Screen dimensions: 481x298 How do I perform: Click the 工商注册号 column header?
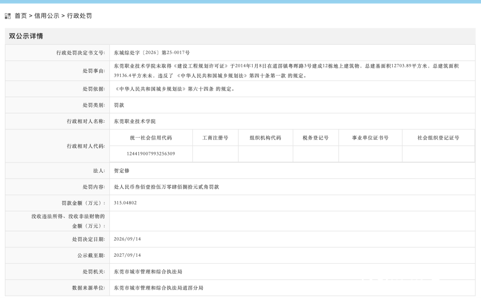click(x=216, y=138)
